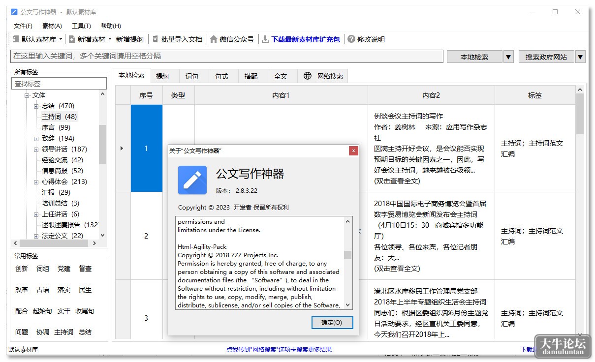595x362 pixels.
Task: Select the 本地检索 tab
Action: click(131, 76)
